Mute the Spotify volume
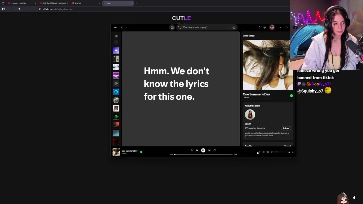This screenshot has height=204, width=363. 271,152
